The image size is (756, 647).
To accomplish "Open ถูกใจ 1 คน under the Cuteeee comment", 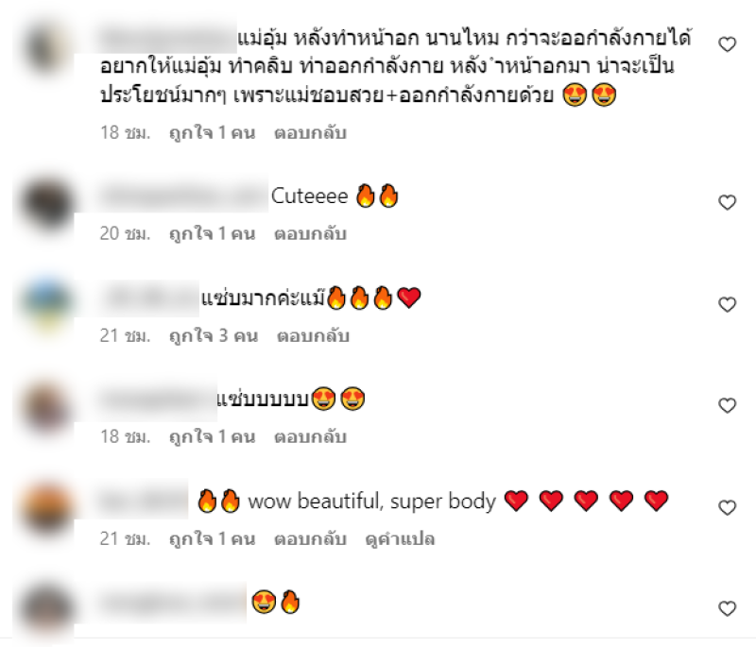I will 212,233.
